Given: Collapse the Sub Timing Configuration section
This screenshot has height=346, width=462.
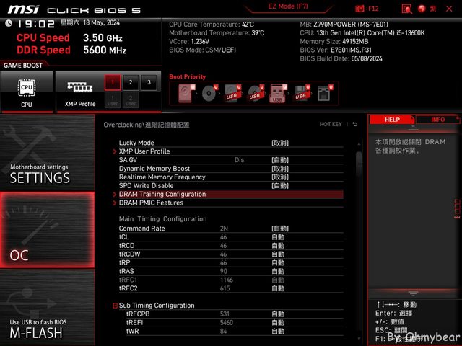Looking at the screenshot, I should (x=115, y=306).
